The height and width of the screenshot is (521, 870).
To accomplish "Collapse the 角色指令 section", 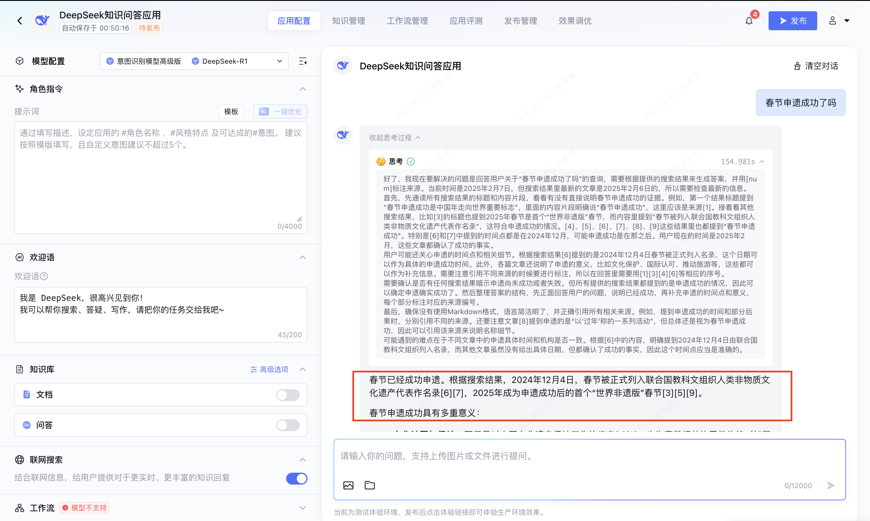I will (x=302, y=89).
